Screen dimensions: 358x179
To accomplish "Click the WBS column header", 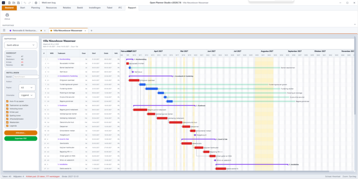I will click(51, 53).
